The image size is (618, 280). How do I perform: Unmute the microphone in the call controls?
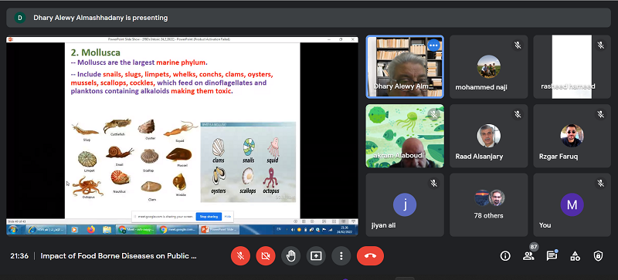[x=240, y=256]
